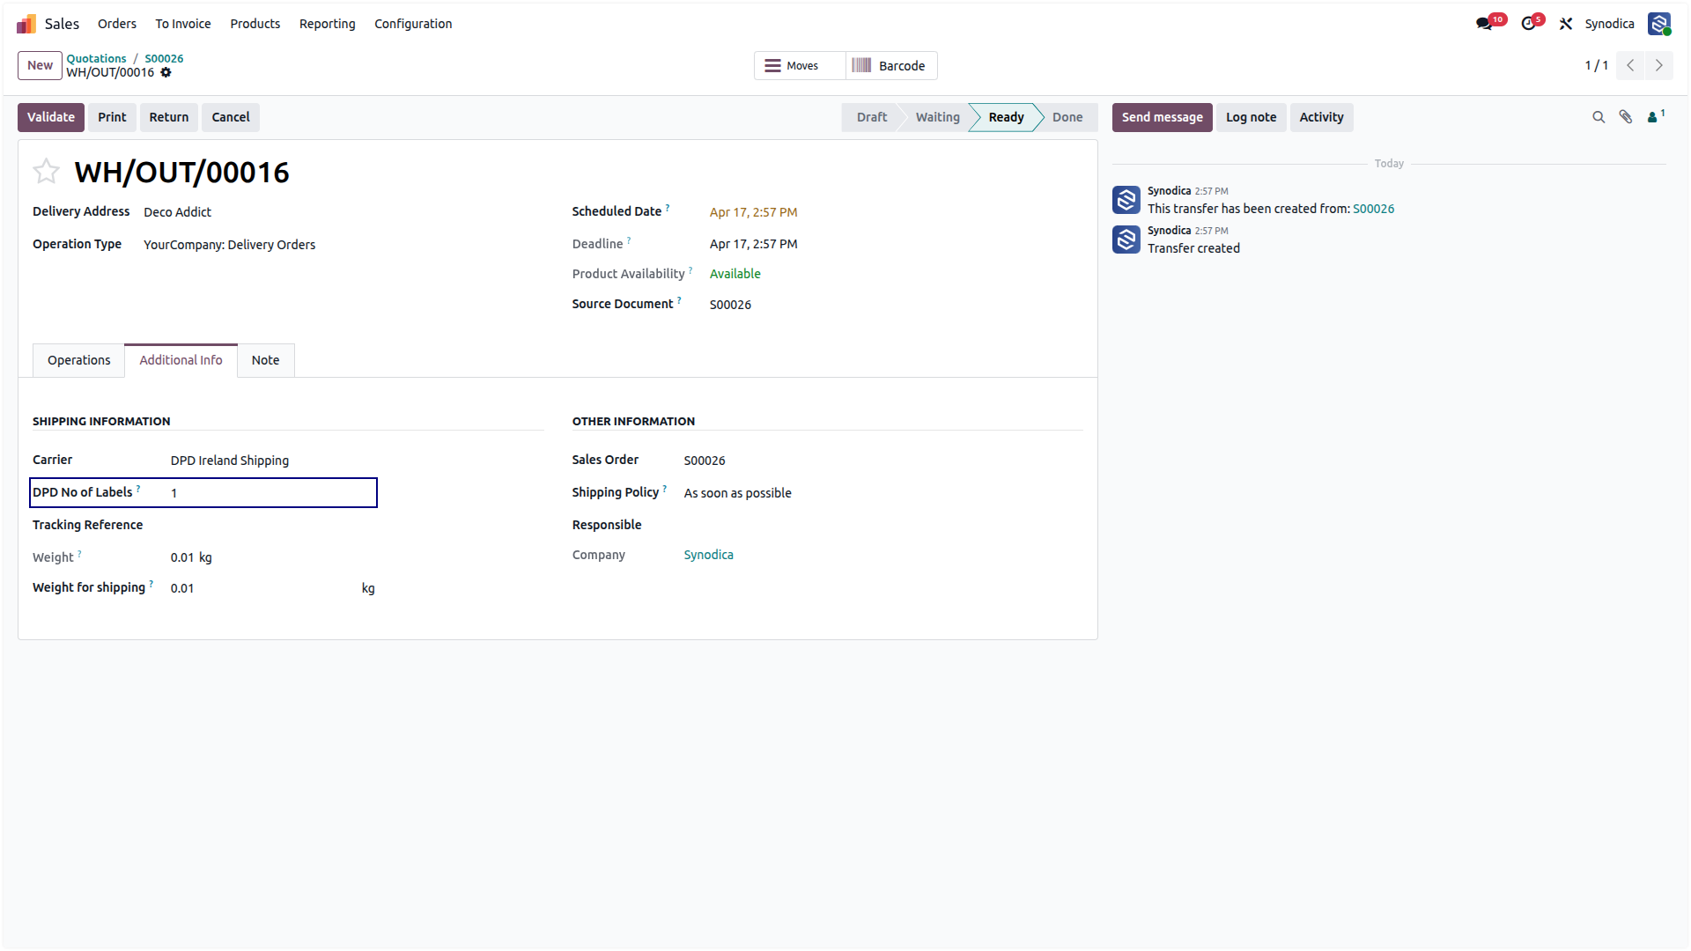Go to the previous record arrow

pos(1630,66)
